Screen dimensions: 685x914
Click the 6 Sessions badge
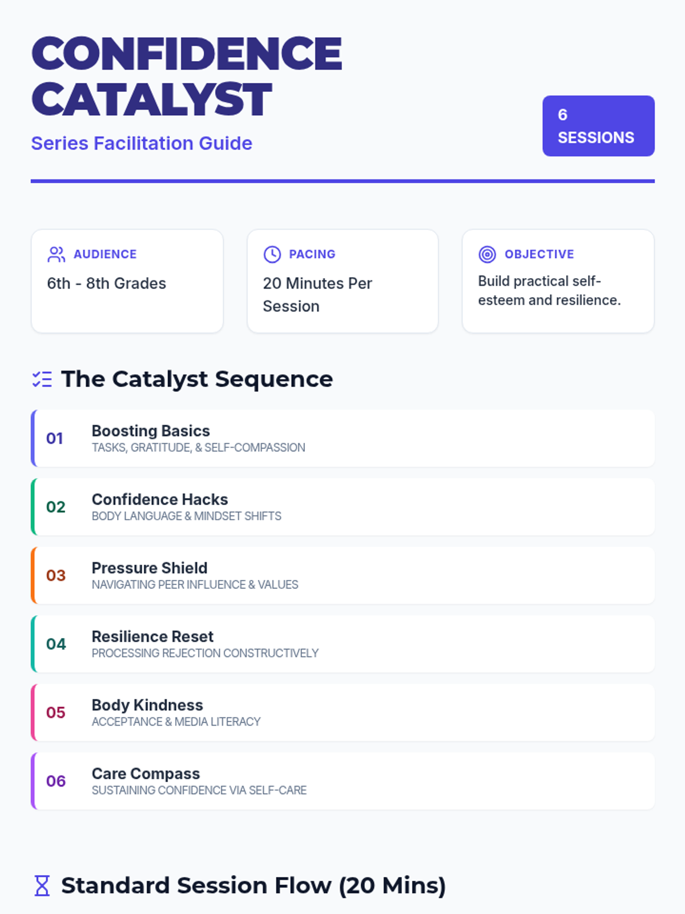(x=598, y=126)
